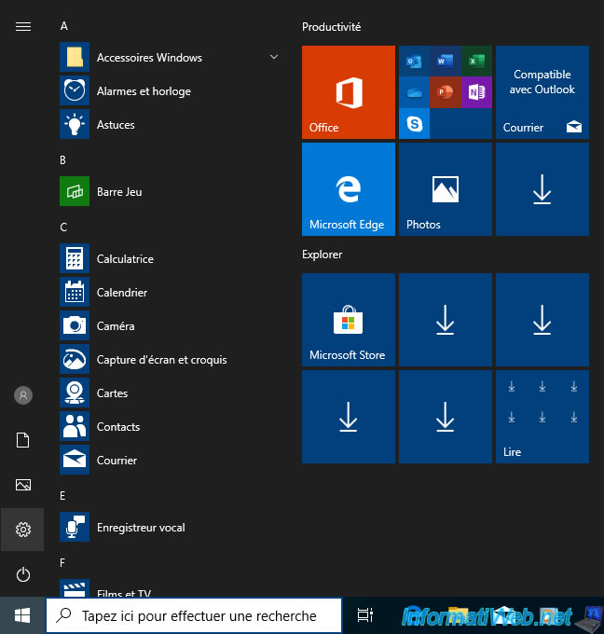Click the Explorer group title
This screenshot has width=604, height=634.
(x=322, y=255)
